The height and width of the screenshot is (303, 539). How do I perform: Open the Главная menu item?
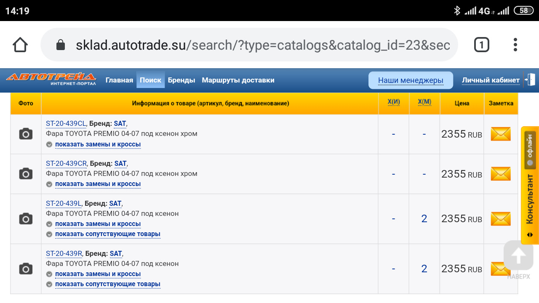tap(119, 80)
